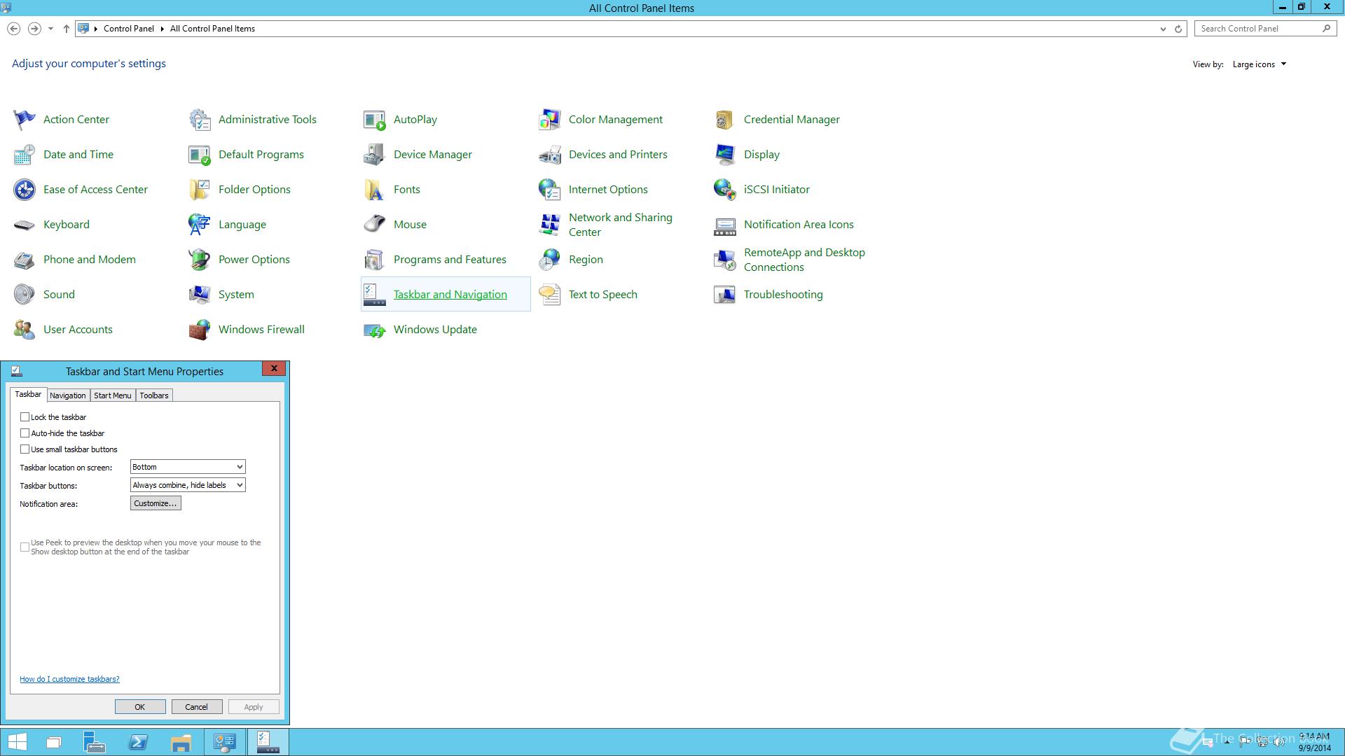Open the Programs and Features link
1345x756 pixels.
[x=450, y=260]
